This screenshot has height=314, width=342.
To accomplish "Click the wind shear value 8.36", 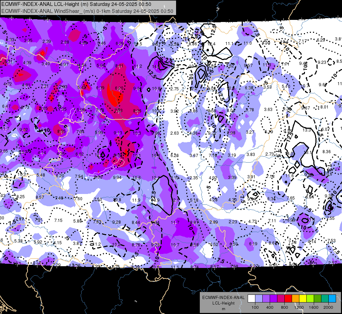I will click(x=327, y=151).
